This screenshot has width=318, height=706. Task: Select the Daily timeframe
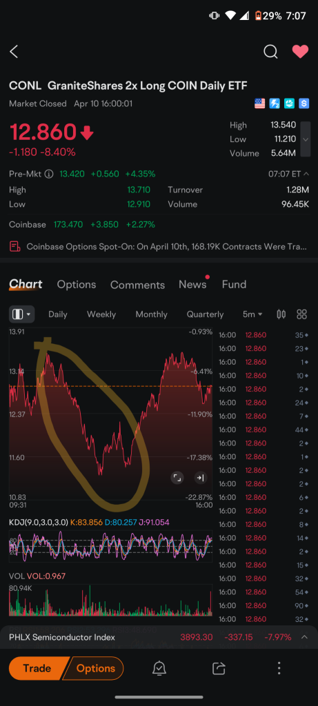[x=58, y=314]
